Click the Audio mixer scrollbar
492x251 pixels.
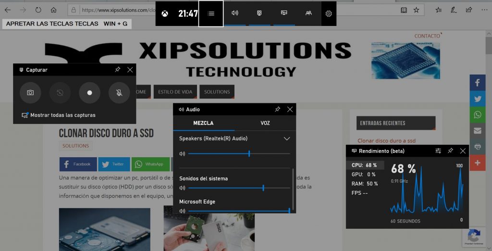tap(293, 189)
